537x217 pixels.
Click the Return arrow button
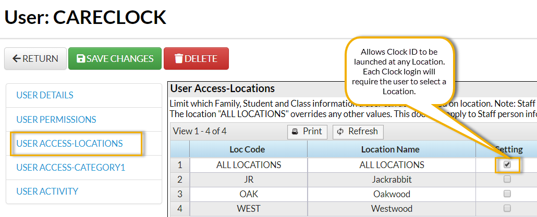point(17,59)
